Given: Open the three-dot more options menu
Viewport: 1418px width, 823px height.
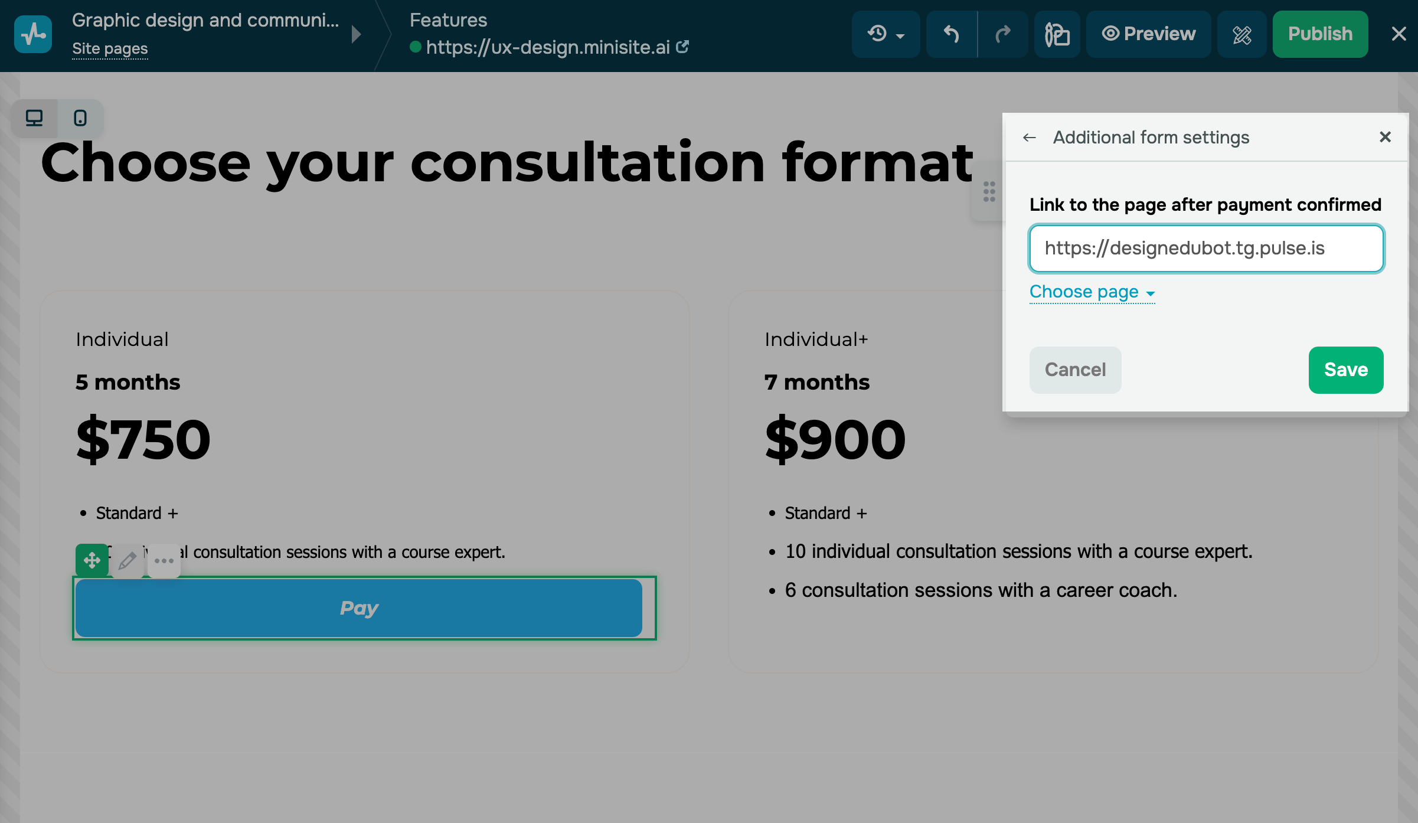Looking at the screenshot, I should [x=164, y=560].
